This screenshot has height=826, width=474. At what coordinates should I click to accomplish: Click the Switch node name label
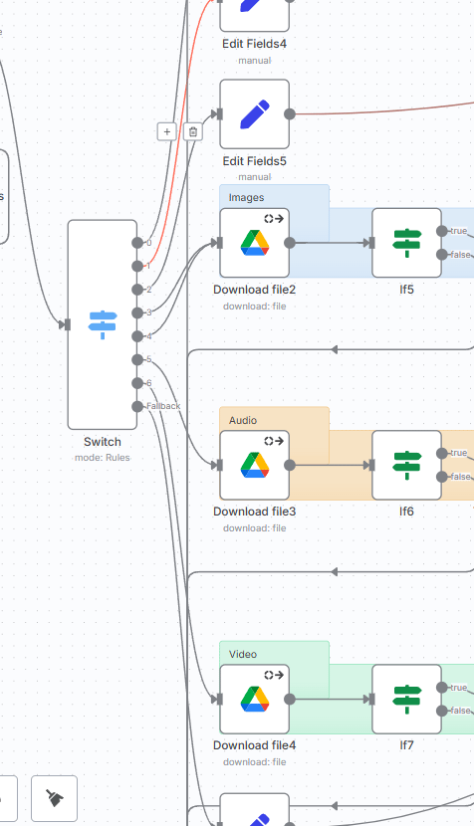coord(103,442)
